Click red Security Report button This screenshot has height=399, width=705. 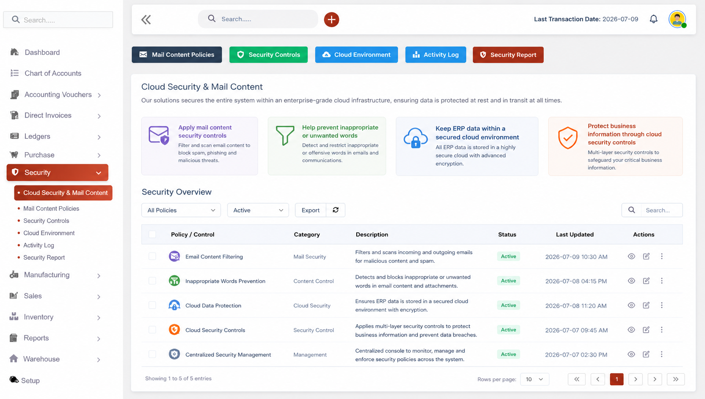[x=508, y=55]
